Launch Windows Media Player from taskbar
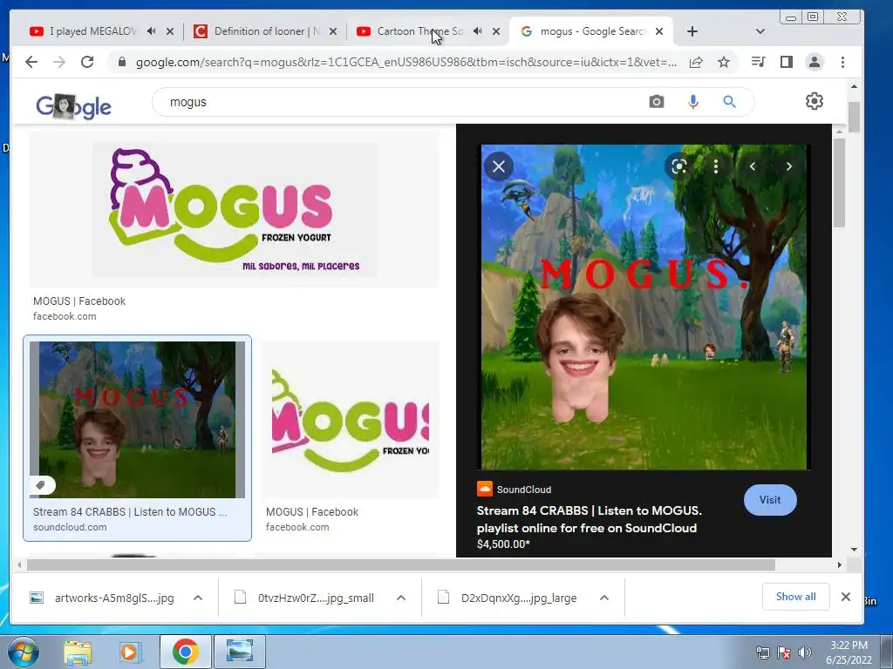Screen dimensions: 893x669 click(129, 652)
